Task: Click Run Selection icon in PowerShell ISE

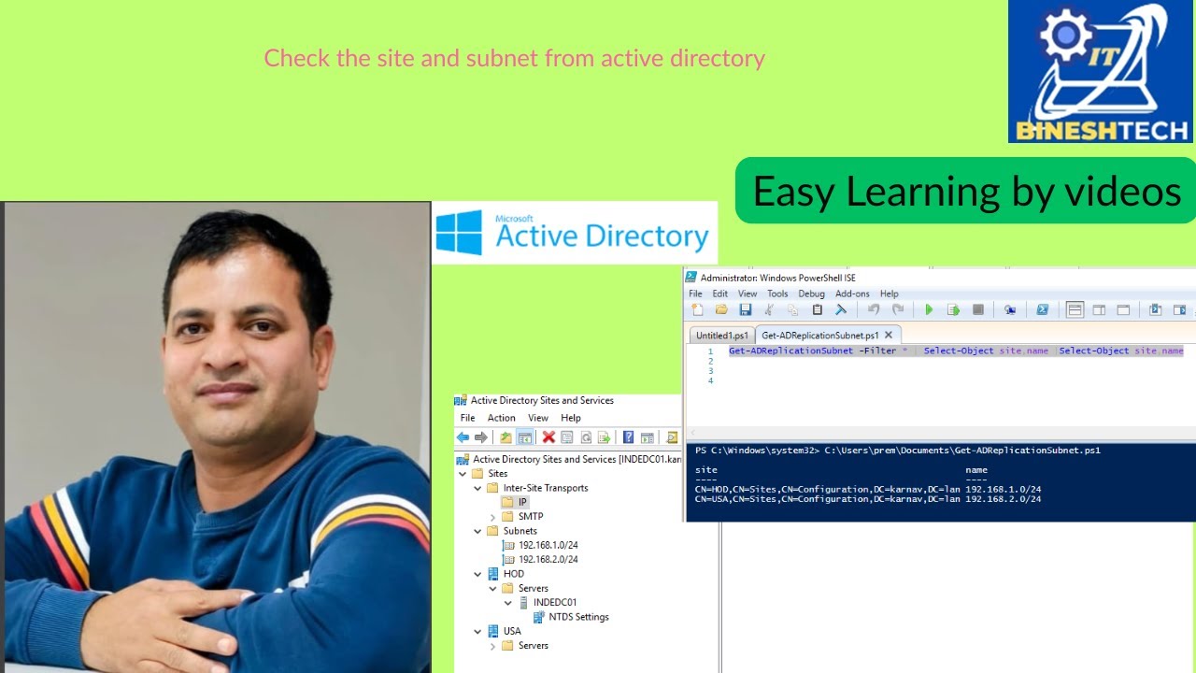Action: point(953,309)
